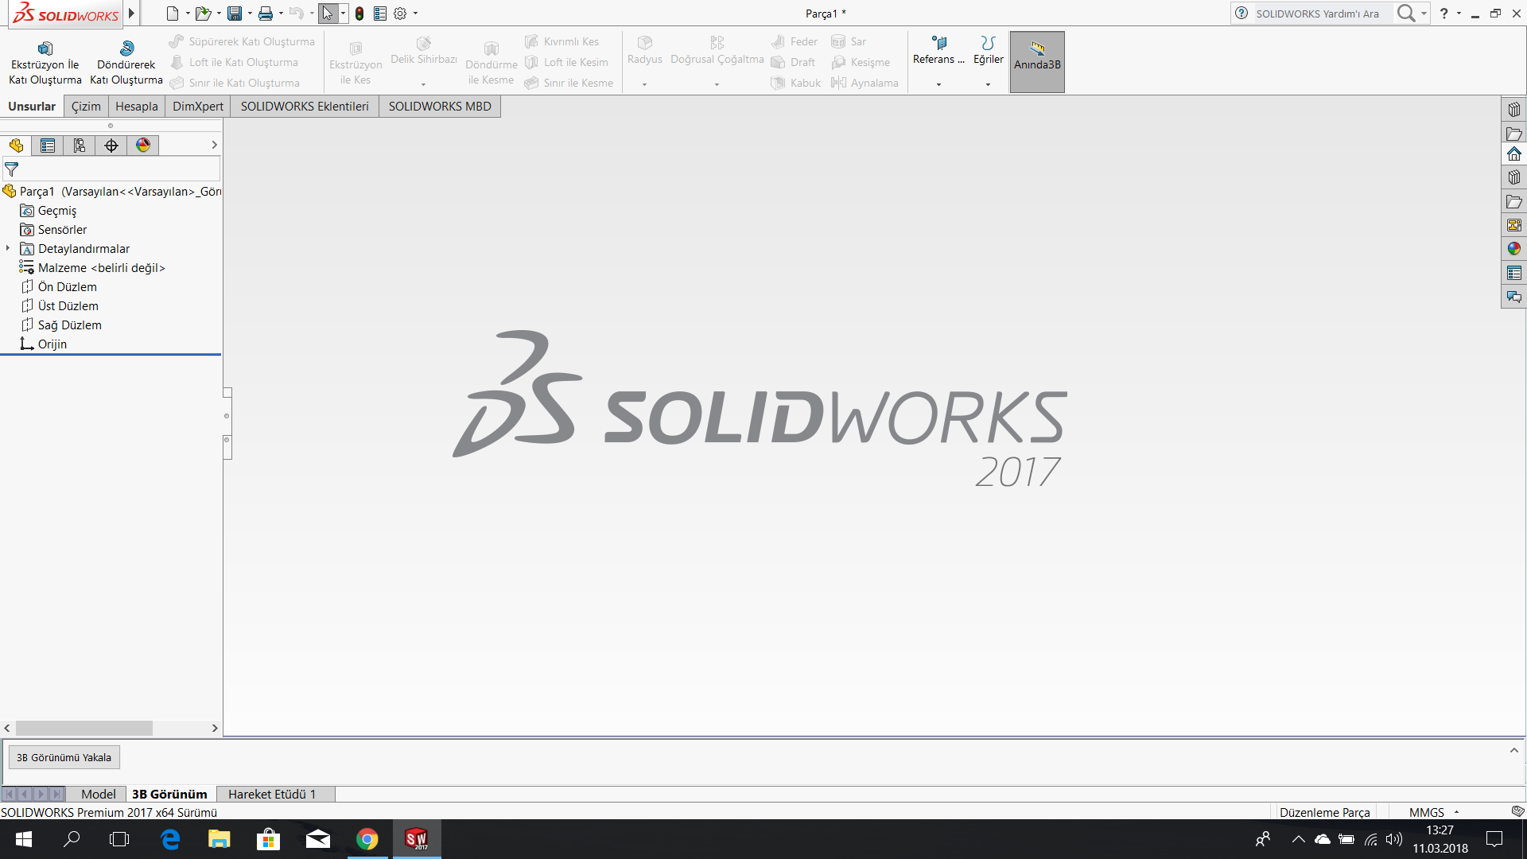Open MMGS unit system menu
This screenshot has width=1527, height=859.
point(1433,812)
